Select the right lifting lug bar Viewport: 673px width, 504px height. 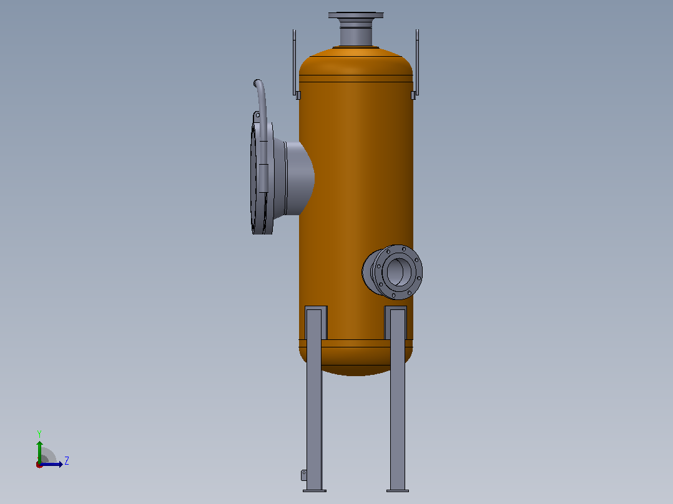[x=417, y=62]
